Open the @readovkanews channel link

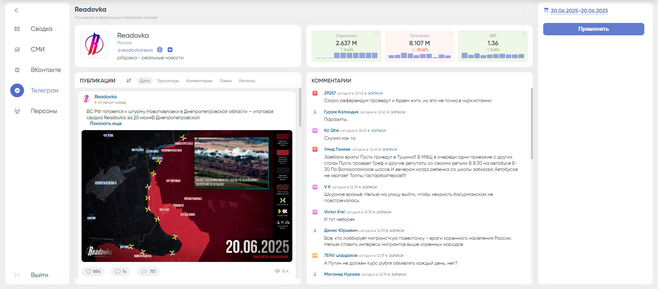[135, 50]
